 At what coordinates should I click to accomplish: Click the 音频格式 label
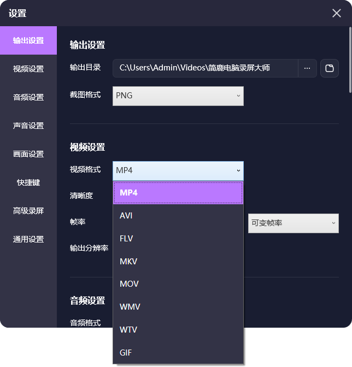(85, 323)
